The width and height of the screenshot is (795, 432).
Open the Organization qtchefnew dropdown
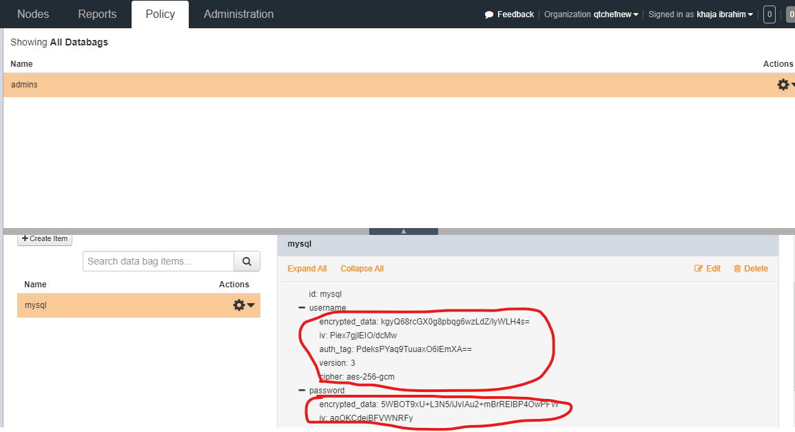coord(591,14)
